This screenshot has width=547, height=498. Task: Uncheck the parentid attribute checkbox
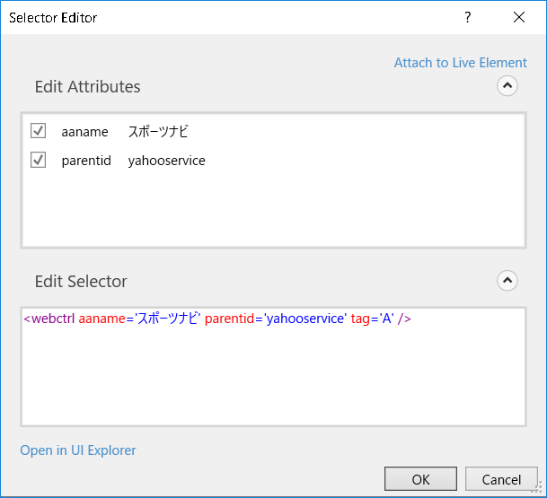tap(38, 160)
